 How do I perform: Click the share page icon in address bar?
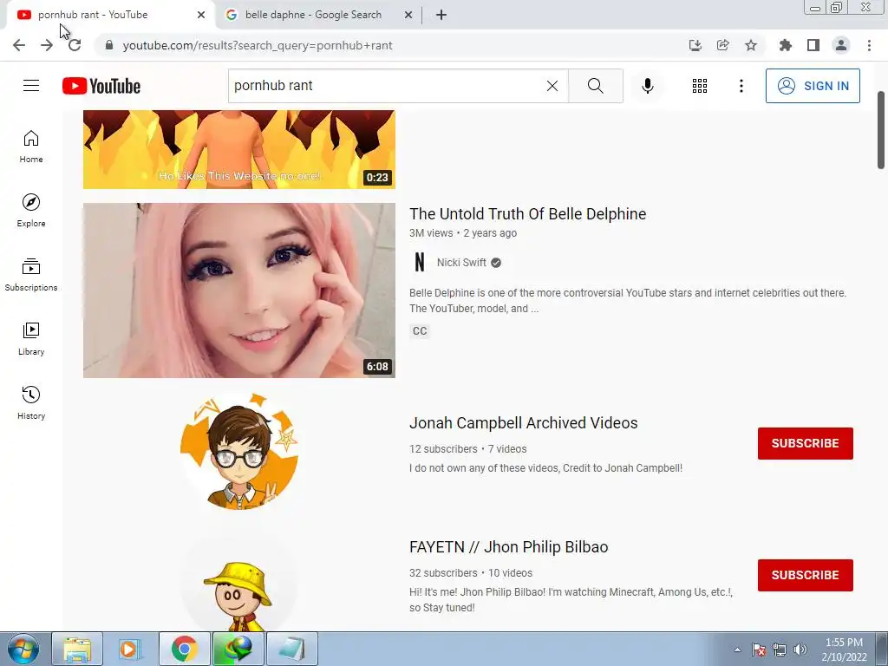click(723, 45)
